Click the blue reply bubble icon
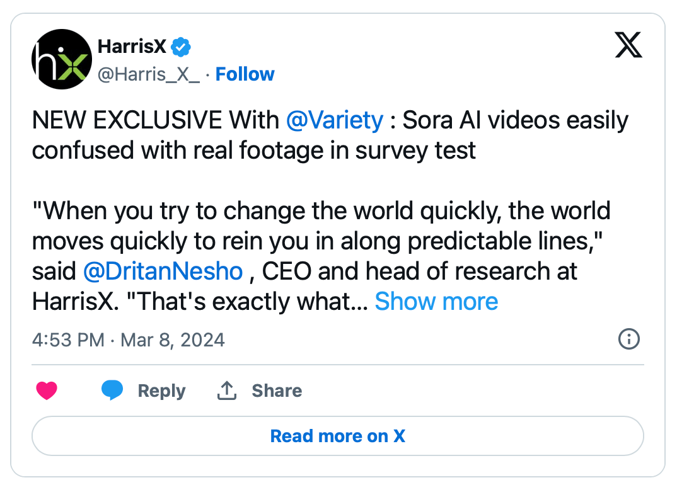 click(x=112, y=391)
